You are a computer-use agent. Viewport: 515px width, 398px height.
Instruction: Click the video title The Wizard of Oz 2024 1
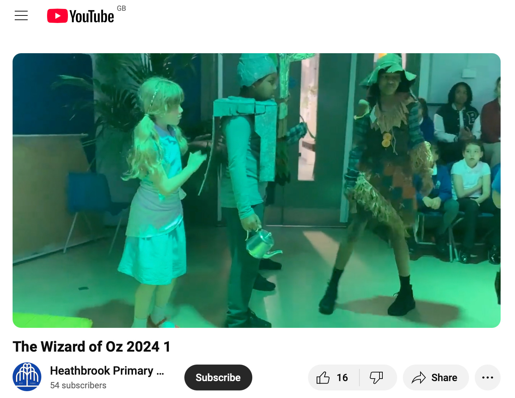point(92,347)
